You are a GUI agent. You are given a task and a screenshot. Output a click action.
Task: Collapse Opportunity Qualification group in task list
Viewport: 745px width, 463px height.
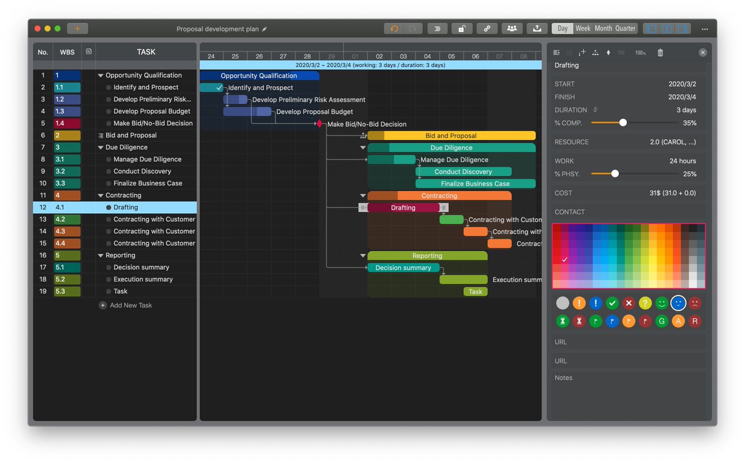101,76
